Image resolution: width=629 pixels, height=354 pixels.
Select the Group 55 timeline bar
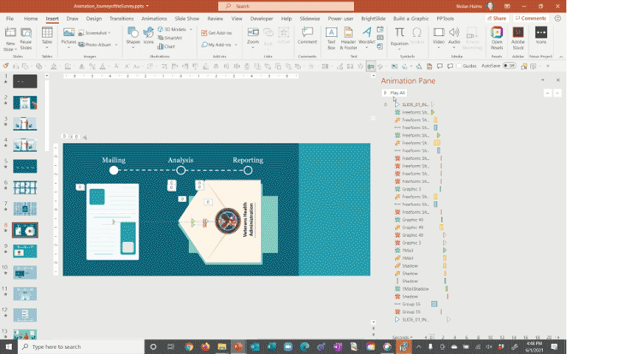434,304
